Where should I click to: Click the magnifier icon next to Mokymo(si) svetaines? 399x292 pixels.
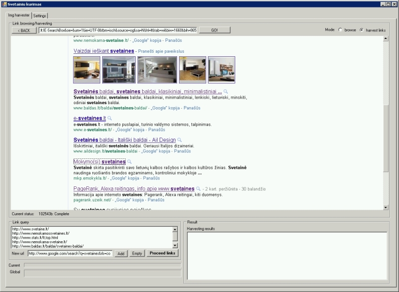coord(129,161)
